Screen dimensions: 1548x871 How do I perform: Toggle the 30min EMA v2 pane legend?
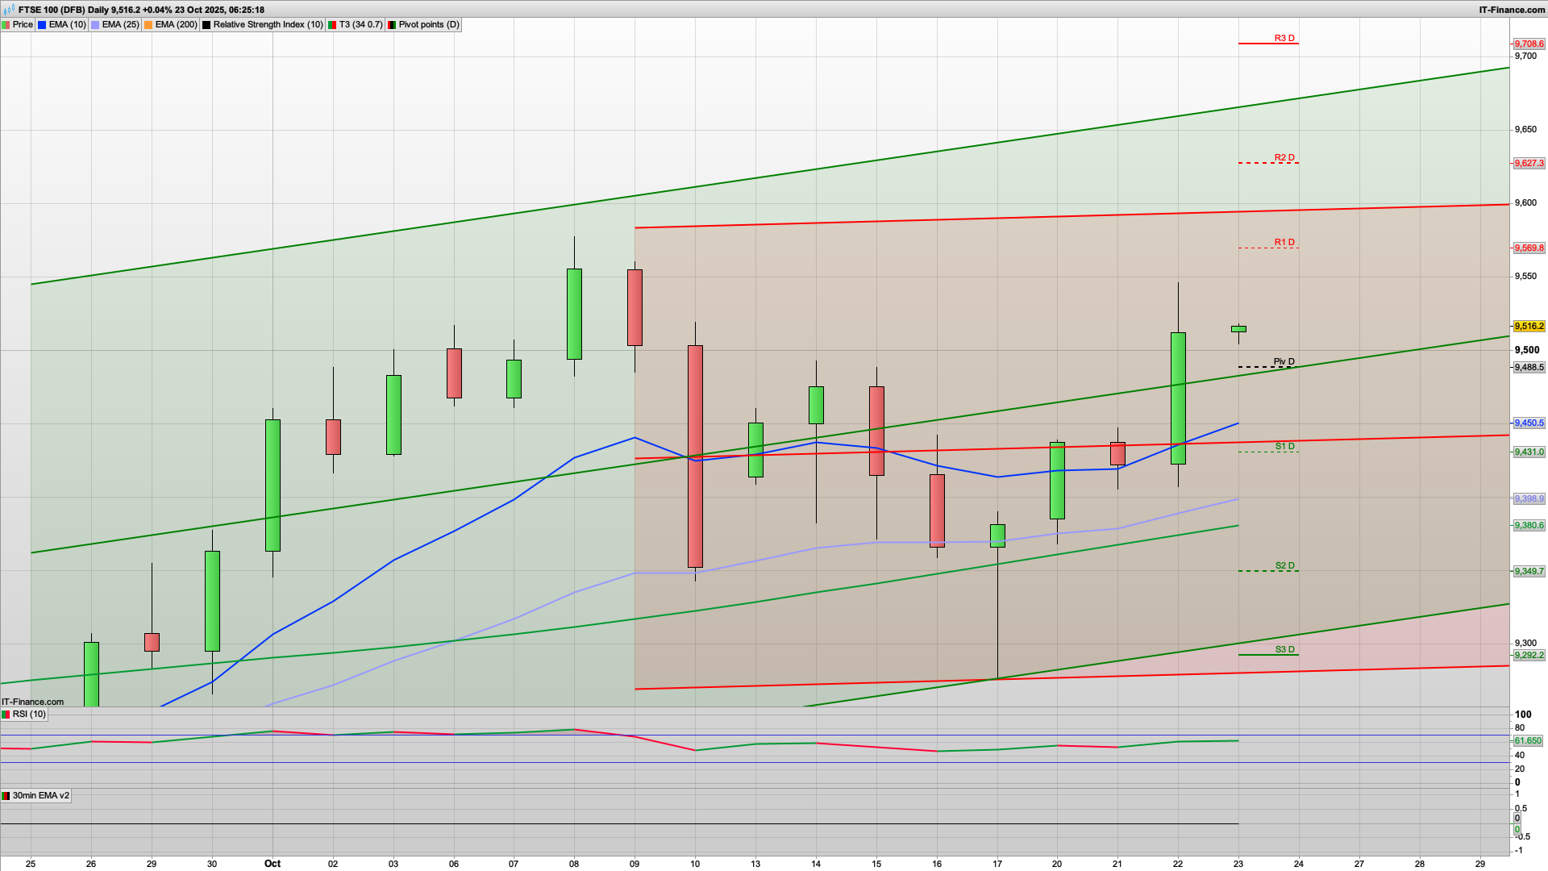click(x=40, y=795)
